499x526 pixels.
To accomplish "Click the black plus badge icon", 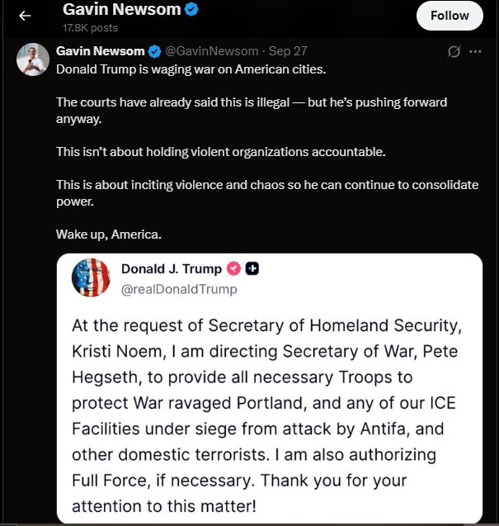I will [x=253, y=268].
